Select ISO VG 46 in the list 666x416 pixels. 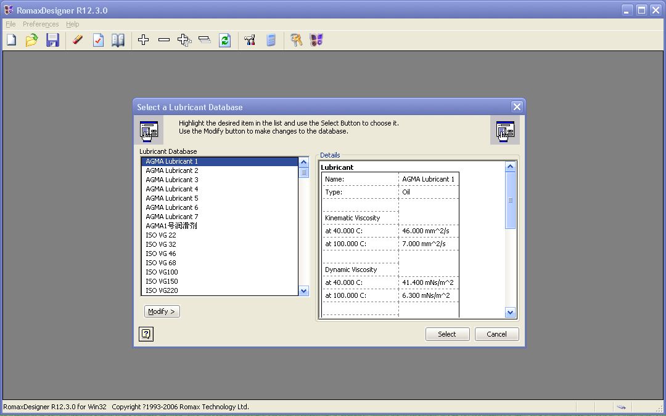coord(220,254)
